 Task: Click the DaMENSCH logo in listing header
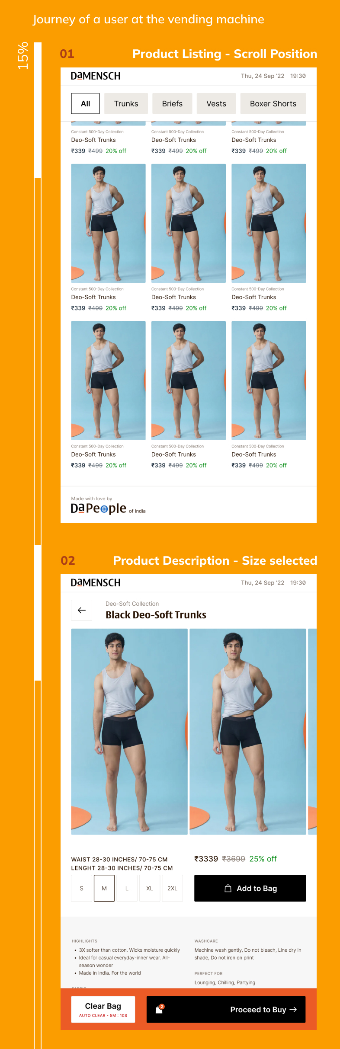click(96, 76)
